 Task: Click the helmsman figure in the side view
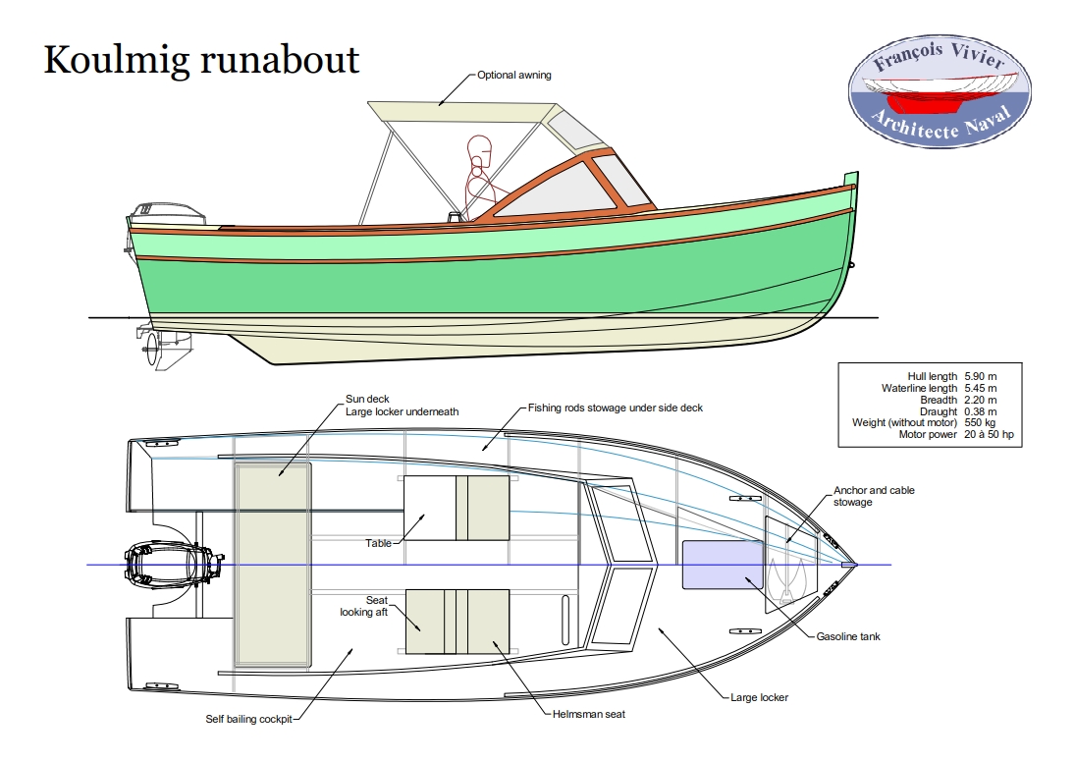(x=483, y=176)
